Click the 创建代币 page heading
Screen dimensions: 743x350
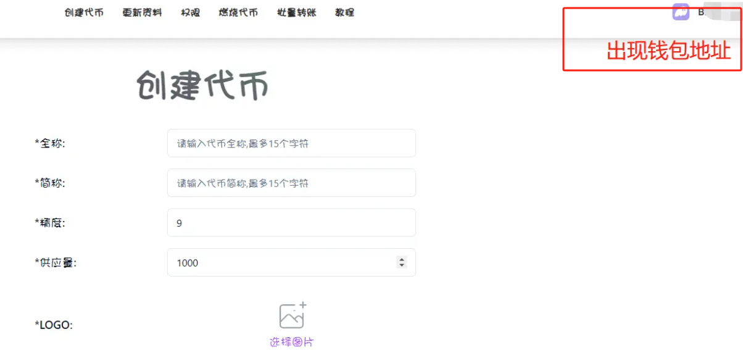[202, 85]
